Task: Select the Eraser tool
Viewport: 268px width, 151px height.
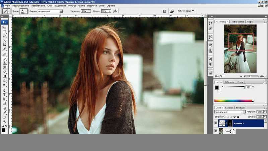Action: 4,72
